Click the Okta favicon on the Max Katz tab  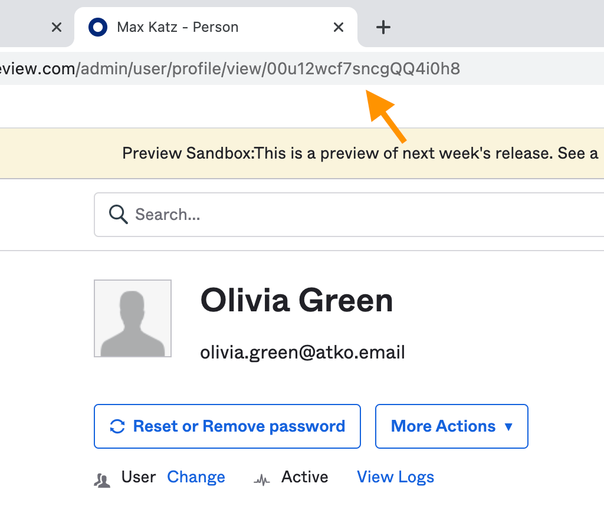point(97,27)
